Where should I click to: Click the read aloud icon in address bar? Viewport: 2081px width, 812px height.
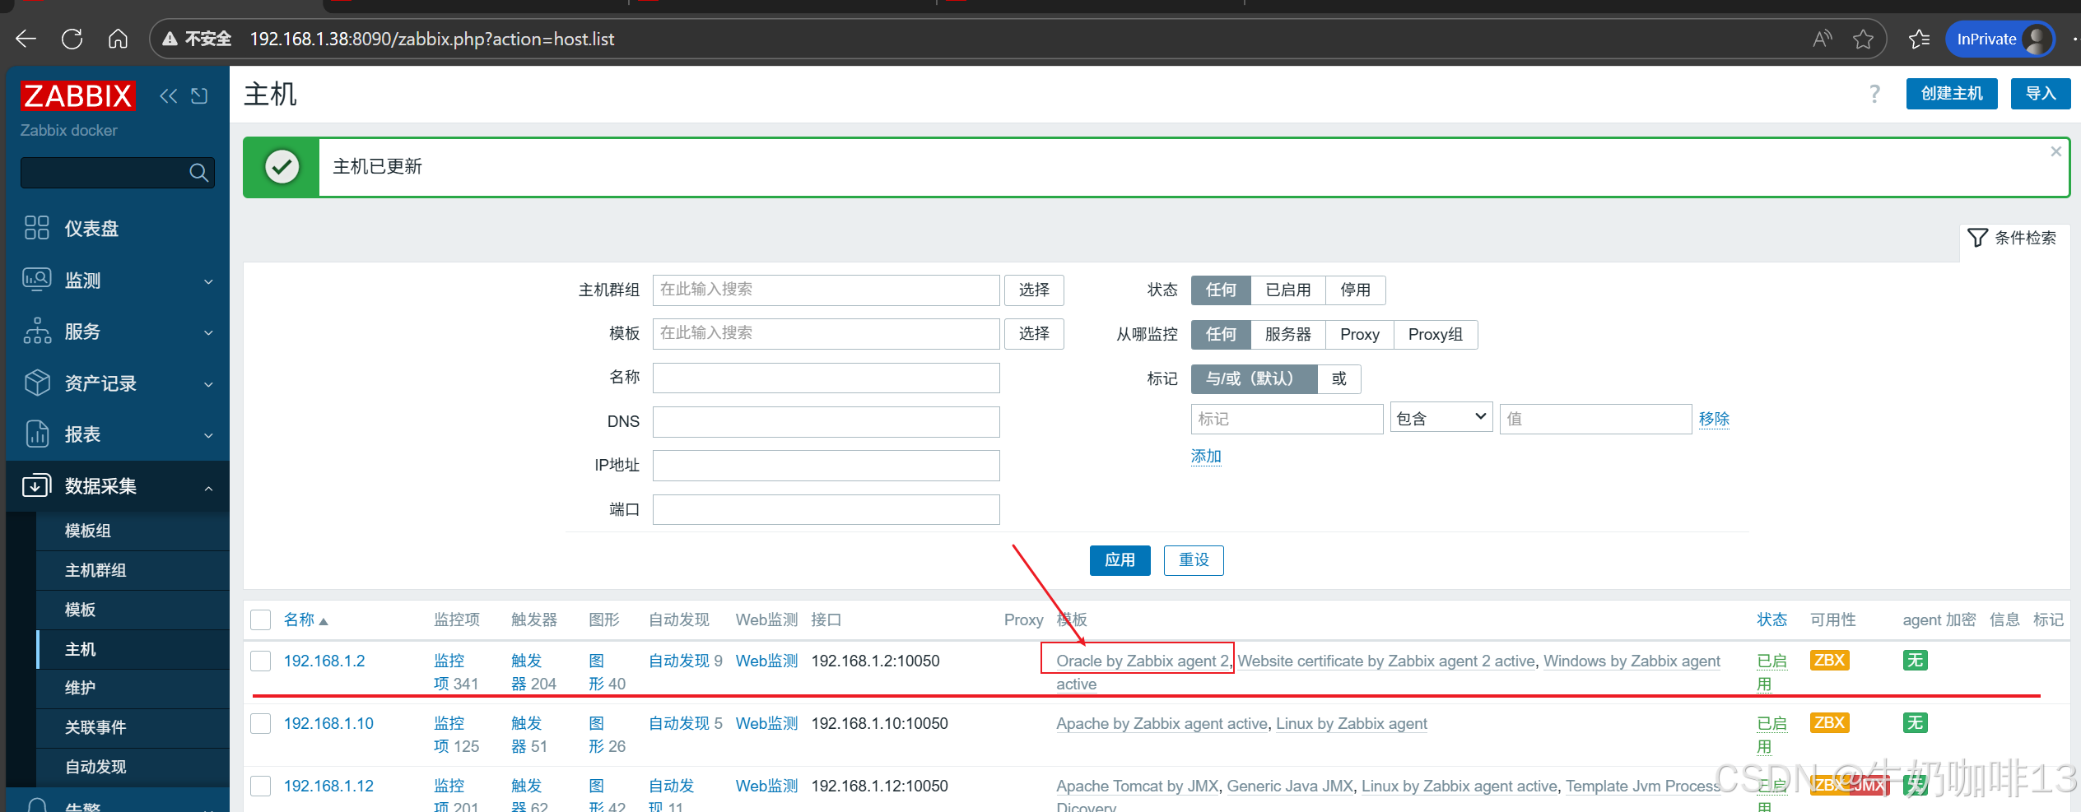pyautogui.click(x=1823, y=39)
